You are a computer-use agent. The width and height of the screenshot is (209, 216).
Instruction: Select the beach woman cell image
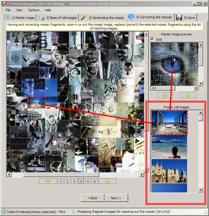(x=169, y=147)
